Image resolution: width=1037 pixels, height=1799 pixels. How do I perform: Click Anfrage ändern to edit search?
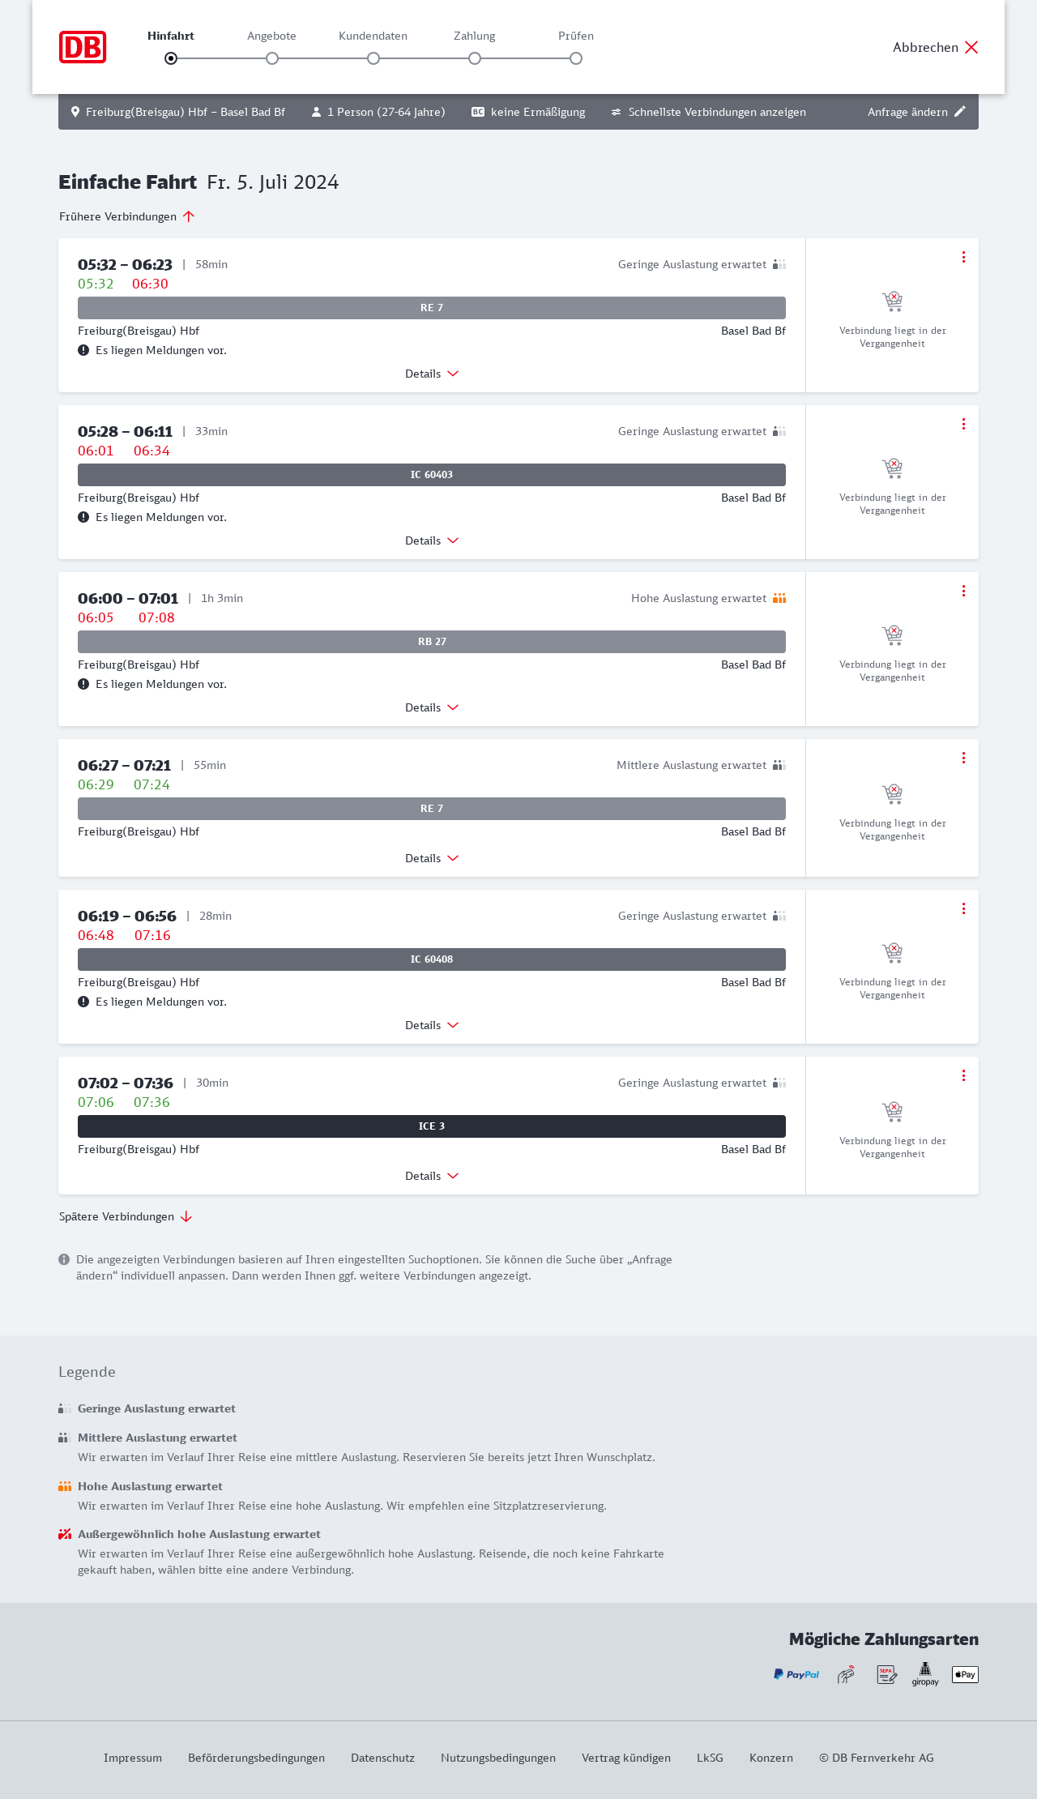coord(916,112)
